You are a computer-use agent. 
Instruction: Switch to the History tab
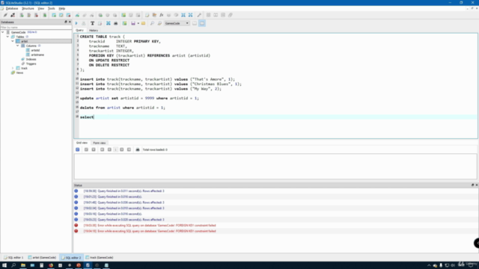(94, 30)
